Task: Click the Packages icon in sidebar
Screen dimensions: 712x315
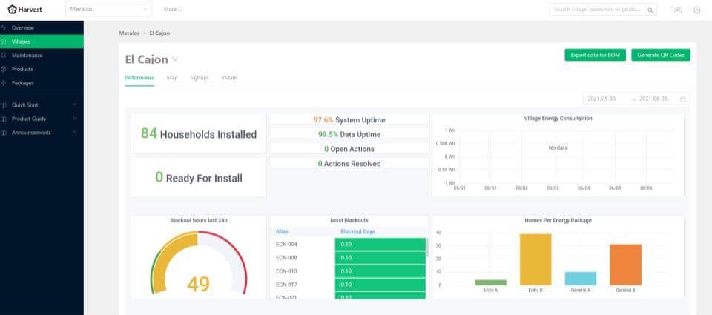Action: [x=4, y=83]
